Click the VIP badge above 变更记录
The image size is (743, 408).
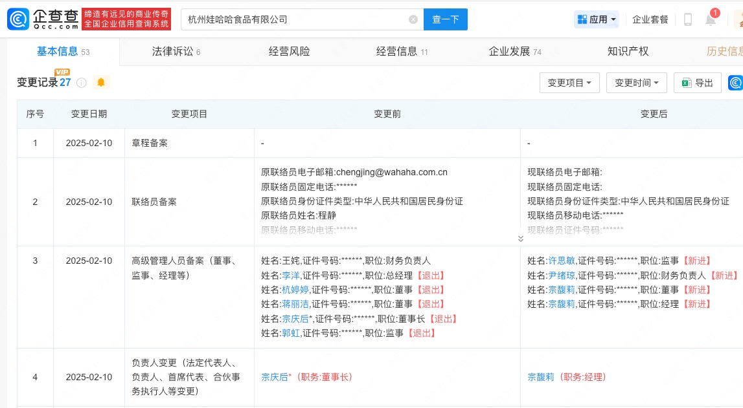point(62,72)
